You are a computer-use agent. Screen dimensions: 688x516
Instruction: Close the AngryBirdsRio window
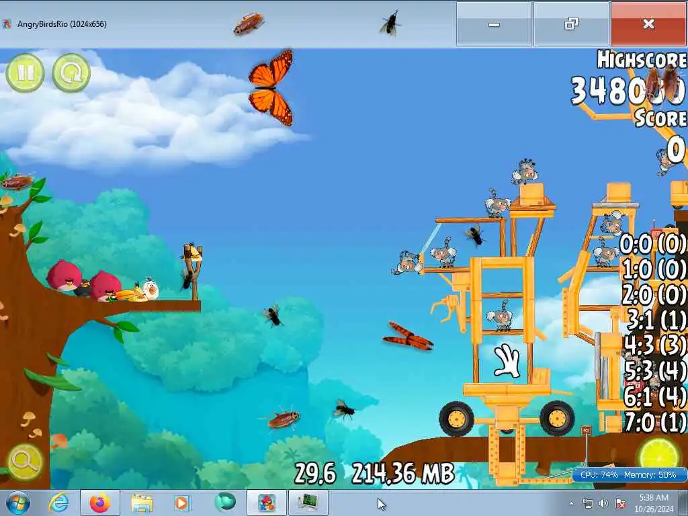pyautogui.click(x=648, y=24)
